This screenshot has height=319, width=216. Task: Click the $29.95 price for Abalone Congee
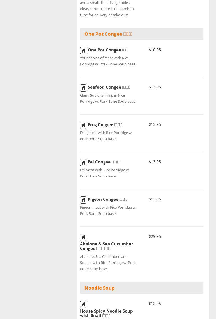[155, 236]
